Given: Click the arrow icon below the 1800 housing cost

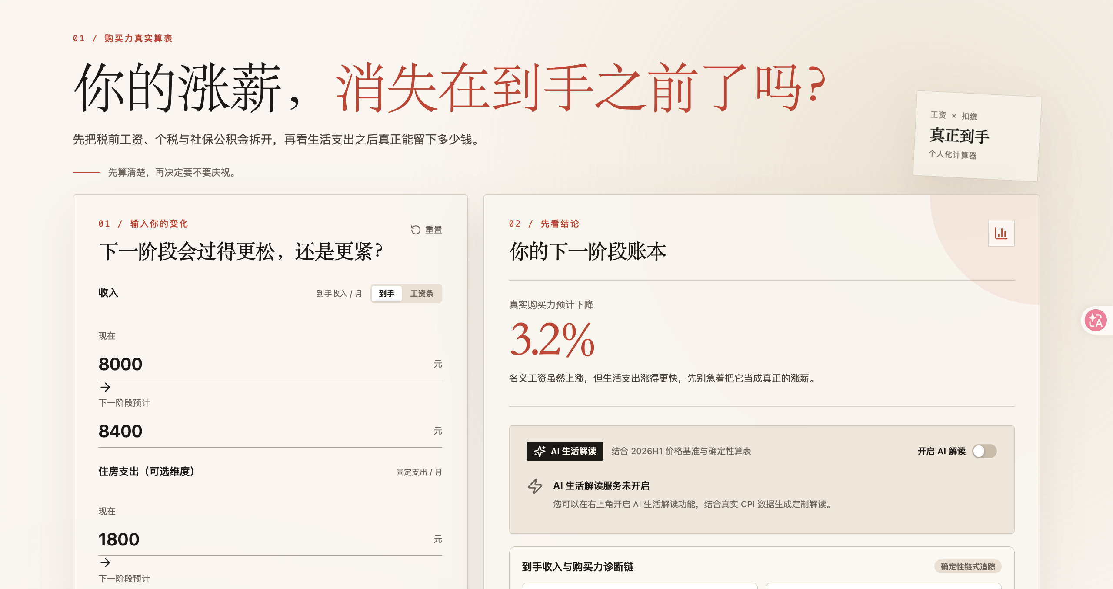Looking at the screenshot, I should [x=105, y=562].
